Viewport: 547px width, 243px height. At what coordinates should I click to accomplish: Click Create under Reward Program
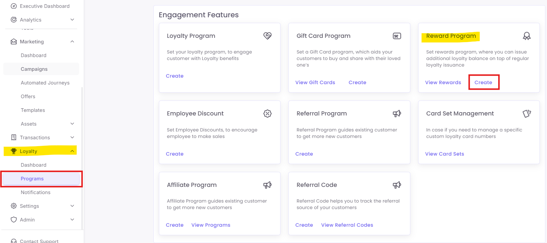coord(483,83)
